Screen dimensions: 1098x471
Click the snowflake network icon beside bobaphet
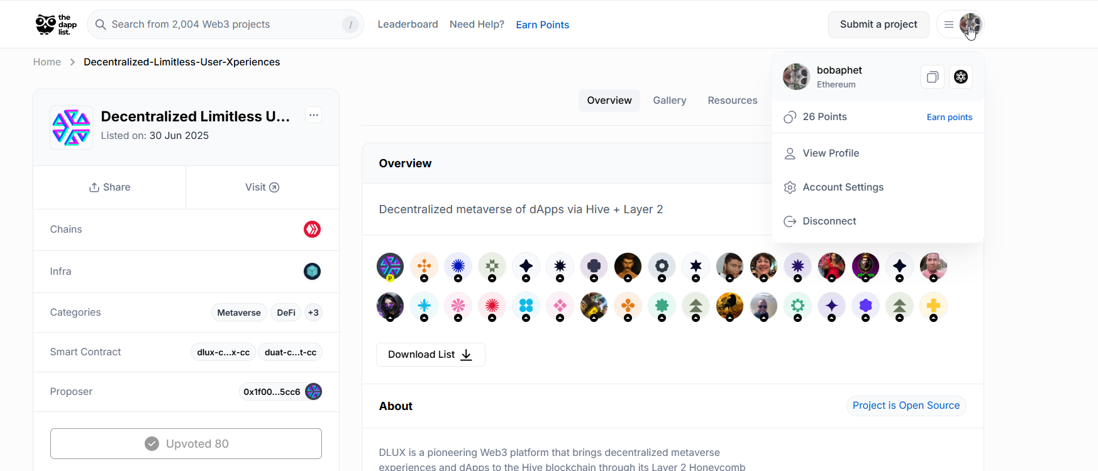(x=961, y=77)
